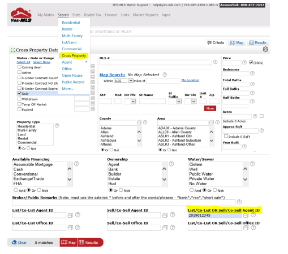Click the MLS # input field
This screenshot has width=288, height=254.
156,63
